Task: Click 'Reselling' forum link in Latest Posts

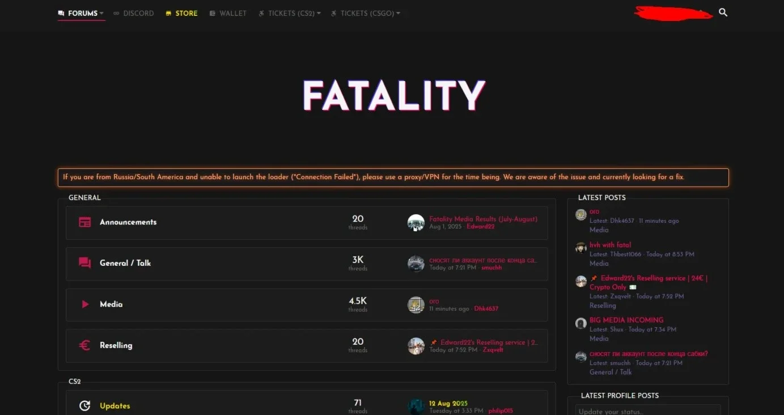Action: click(x=603, y=305)
